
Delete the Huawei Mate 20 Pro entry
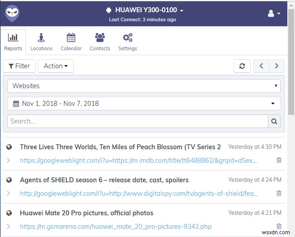[279, 226]
